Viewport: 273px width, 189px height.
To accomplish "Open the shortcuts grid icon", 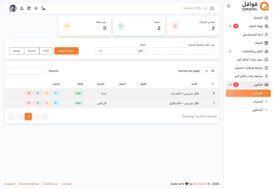I will (29, 8).
